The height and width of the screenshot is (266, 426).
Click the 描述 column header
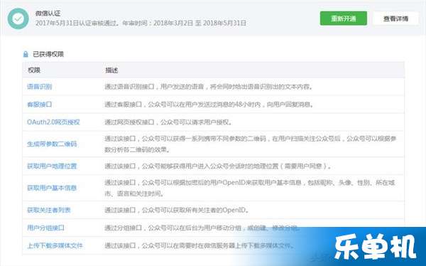click(111, 70)
